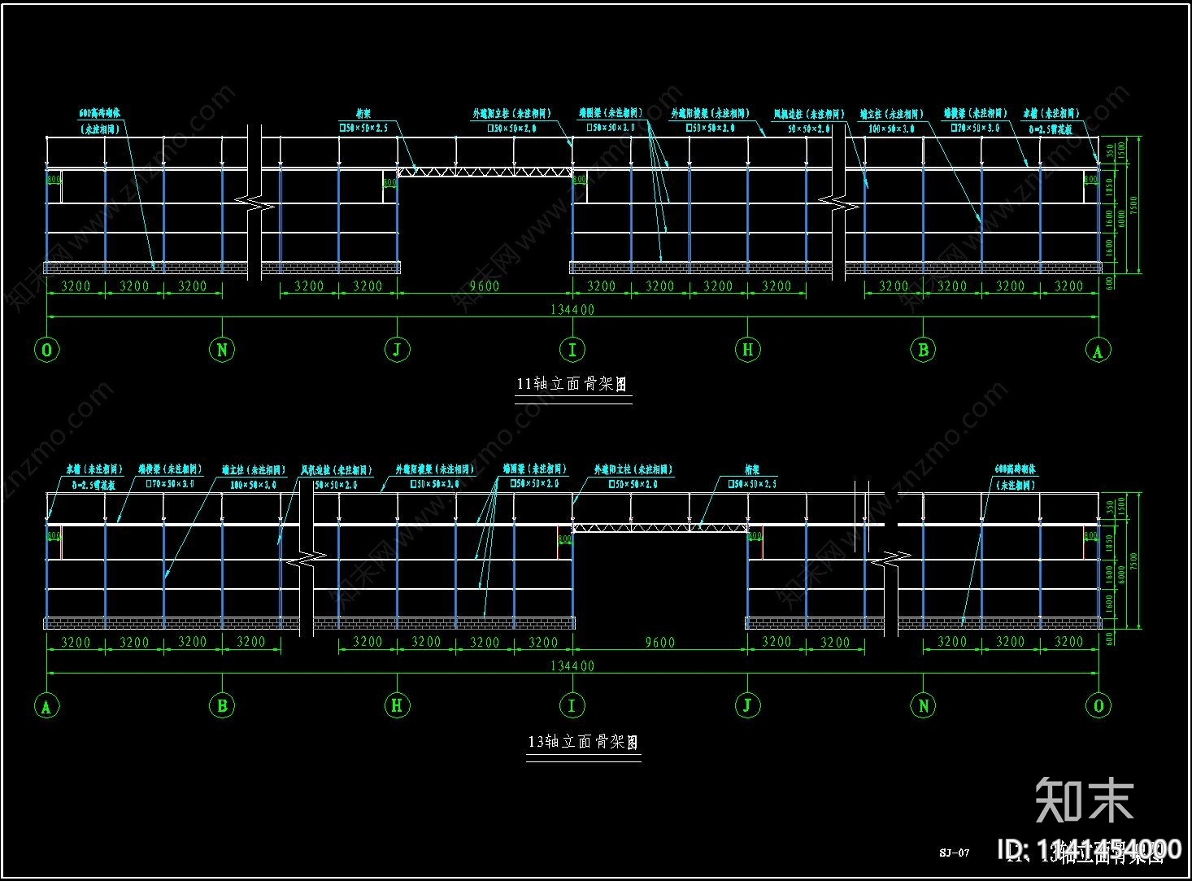The width and height of the screenshot is (1192, 881).
Task: Click axis bubble A in the 11轴 elevation
Action: [x=1098, y=351]
